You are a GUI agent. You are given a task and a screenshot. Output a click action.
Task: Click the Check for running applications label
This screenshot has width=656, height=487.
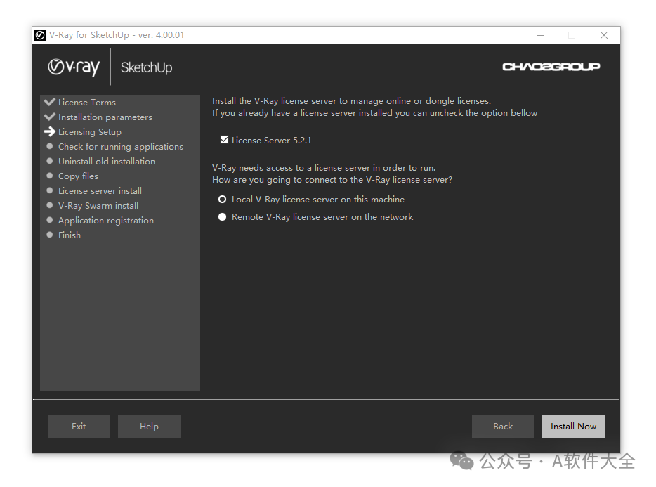(121, 147)
